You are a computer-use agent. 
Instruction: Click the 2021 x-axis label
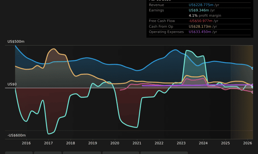point(137,143)
